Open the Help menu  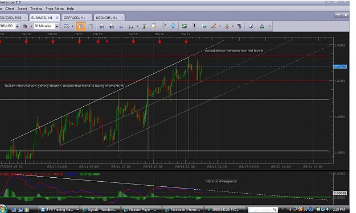point(71,9)
